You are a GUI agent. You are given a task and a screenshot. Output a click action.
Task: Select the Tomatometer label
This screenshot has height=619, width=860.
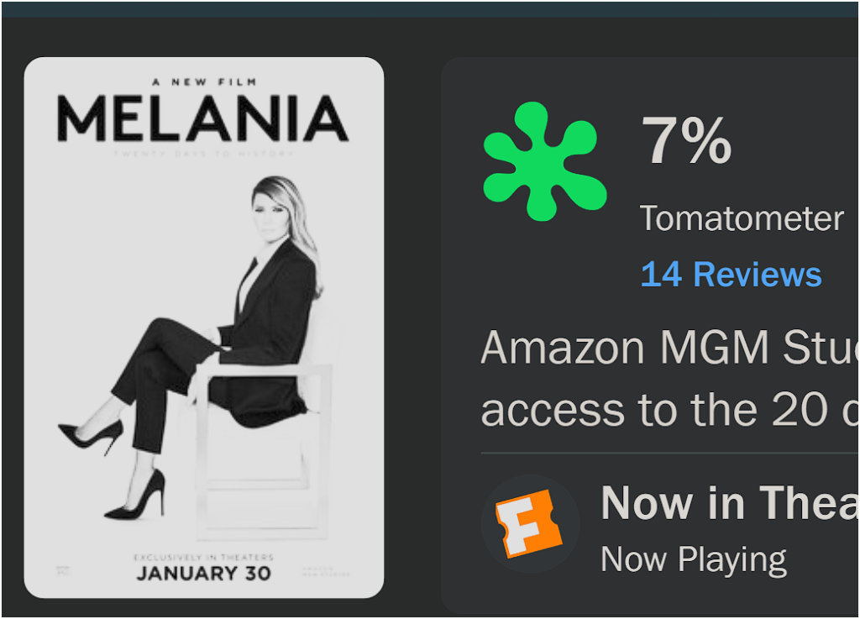[742, 218]
